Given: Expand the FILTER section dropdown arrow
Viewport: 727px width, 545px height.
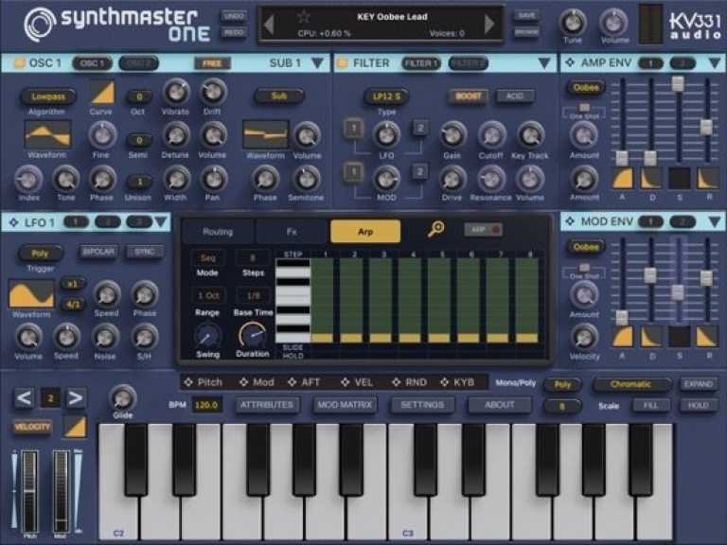Looking at the screenshot, I should click(x=544, y=63).
